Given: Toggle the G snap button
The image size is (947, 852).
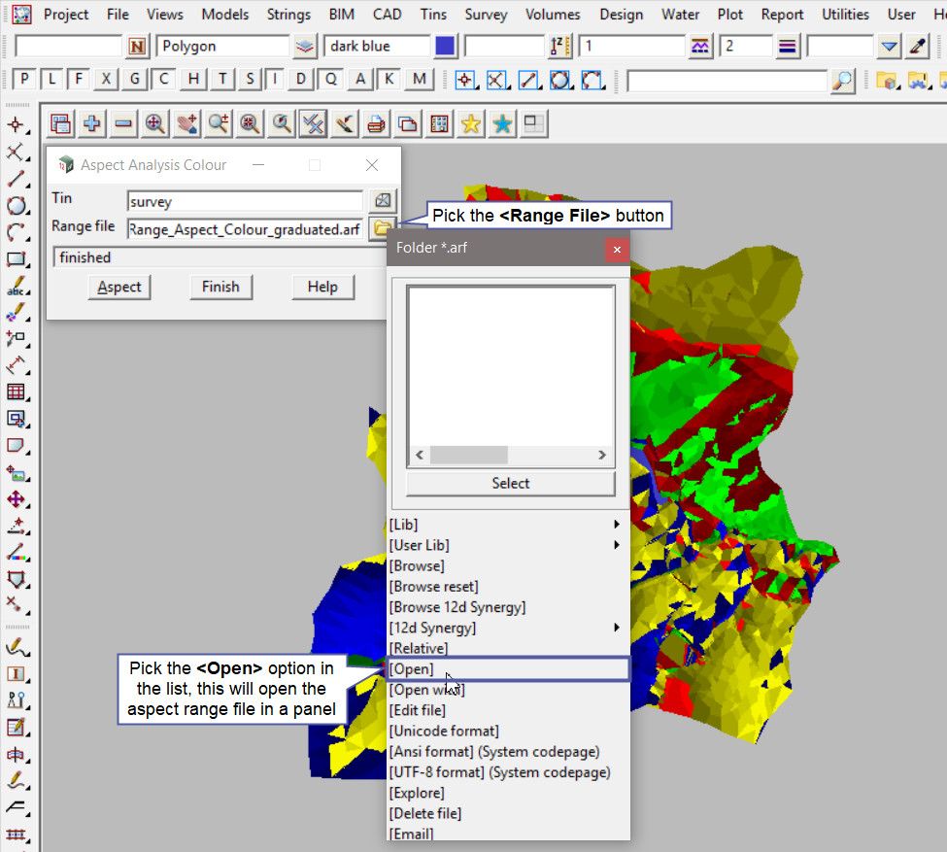Looking at the screenshot, I should click(135, 80).
